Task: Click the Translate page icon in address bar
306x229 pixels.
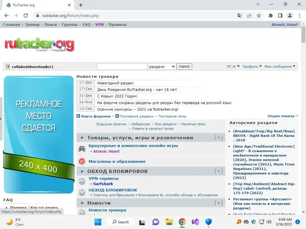Action: [x=239, y=16]
